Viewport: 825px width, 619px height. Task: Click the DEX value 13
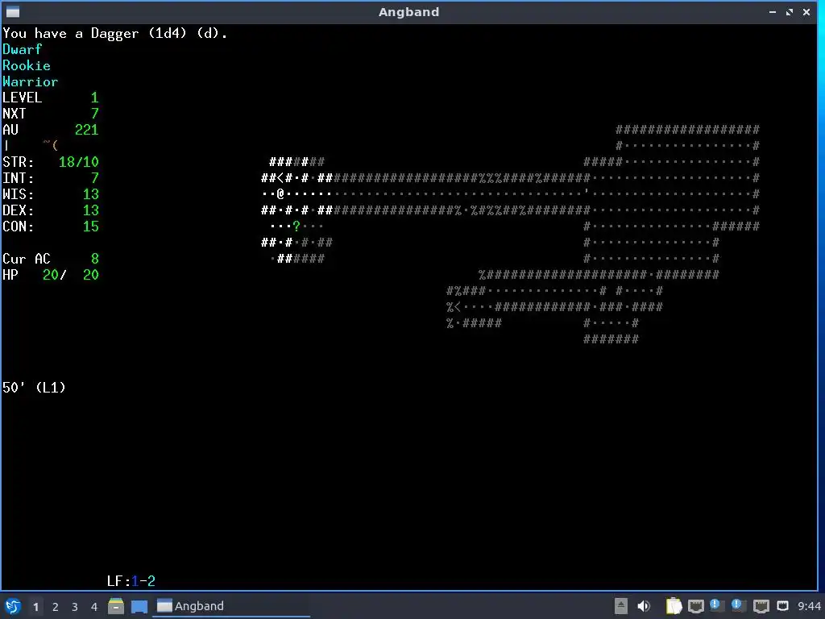click(x=90, y=210)
